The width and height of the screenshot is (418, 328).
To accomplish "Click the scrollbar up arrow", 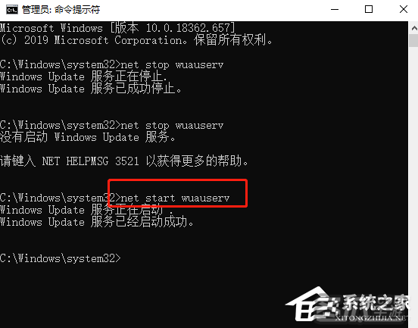I will pyautogui.click(x=413, y=28).
